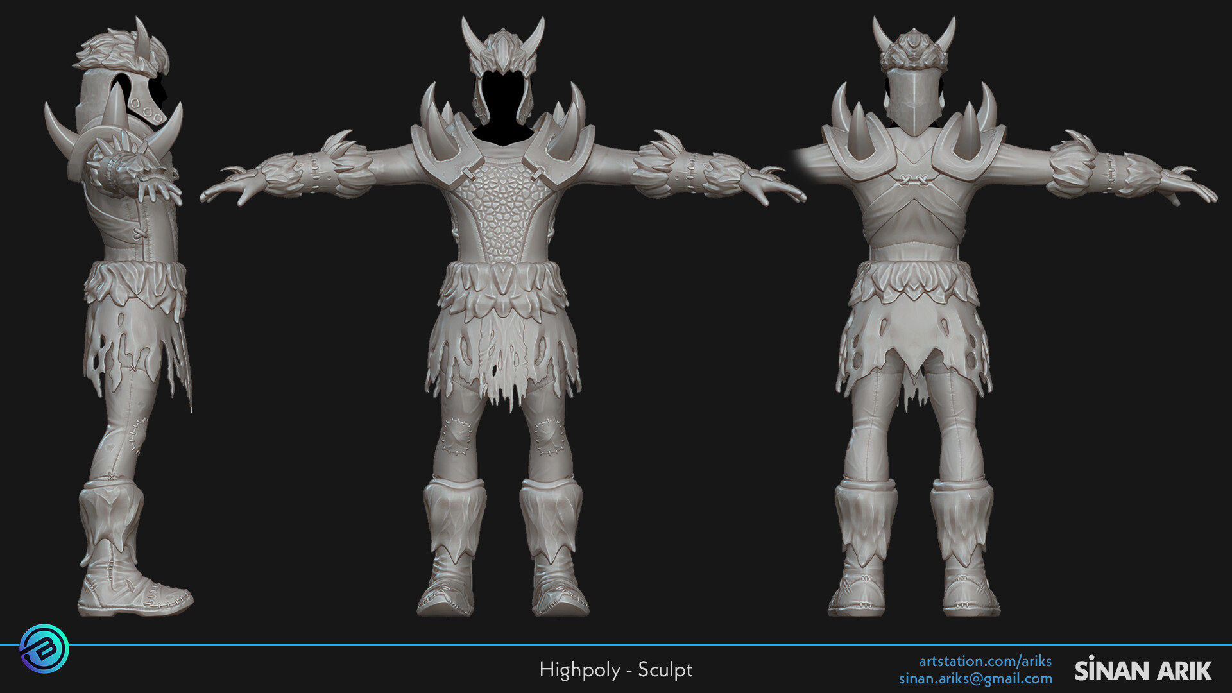Expand the Highpoly - Sculpt caption section
This screenshot has width=1232, height=693.
(616, 670)
